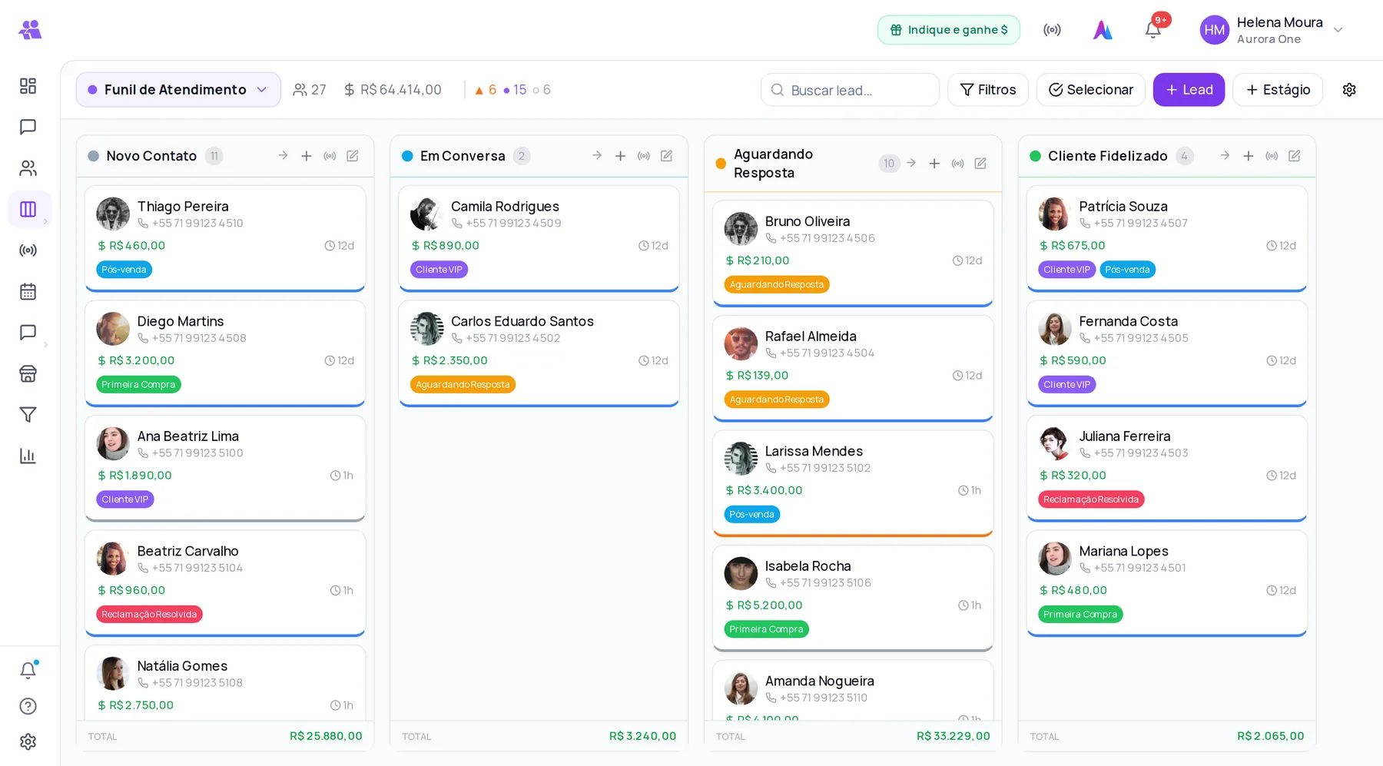Image resolution: width=1383 pixels, height=766 pixels.
Task: Click the broadcast icon in top header
Action: (1052, 30)
